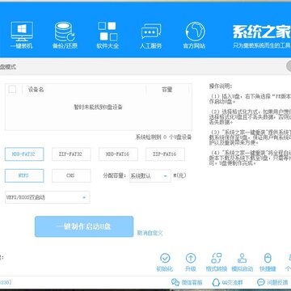Visit the 官方网站 official website
The image size is (291, 291).
coord(194,36)
